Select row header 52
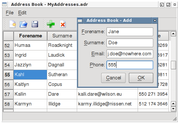The height and width of the screenshot is (123, 178). (8, 46)
